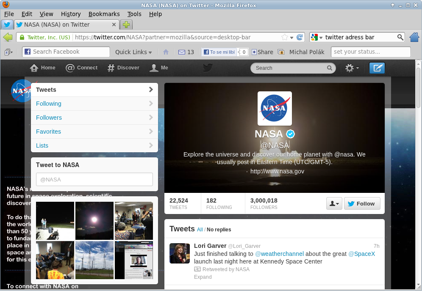This screenshot has width=422, height=291.
Task: Click the compose new tweet icon
Action: [x=377, y=68]
